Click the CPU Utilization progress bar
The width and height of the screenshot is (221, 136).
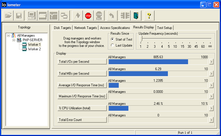click(158, 108)
